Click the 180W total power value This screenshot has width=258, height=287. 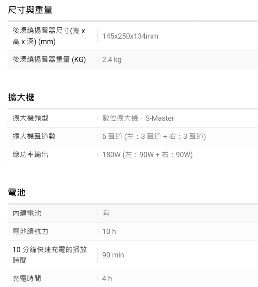click(x=147, y=155)
